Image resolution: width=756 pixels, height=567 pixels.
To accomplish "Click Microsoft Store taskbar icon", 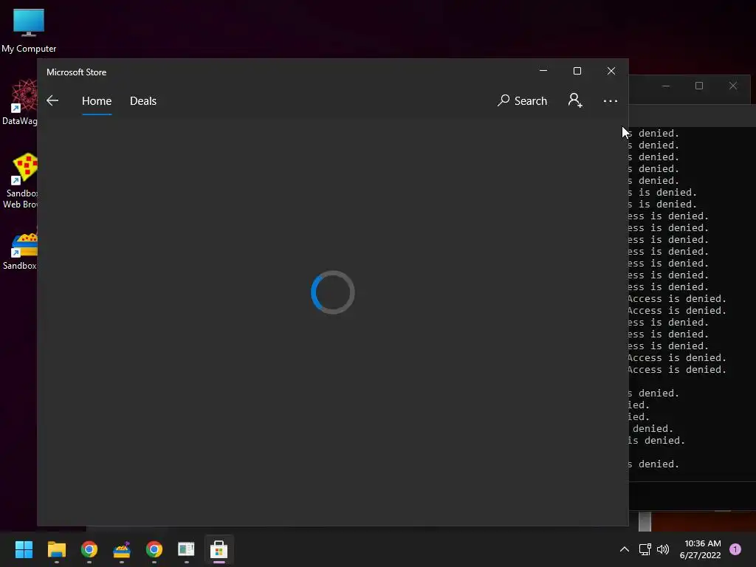I will coord(219,549).
